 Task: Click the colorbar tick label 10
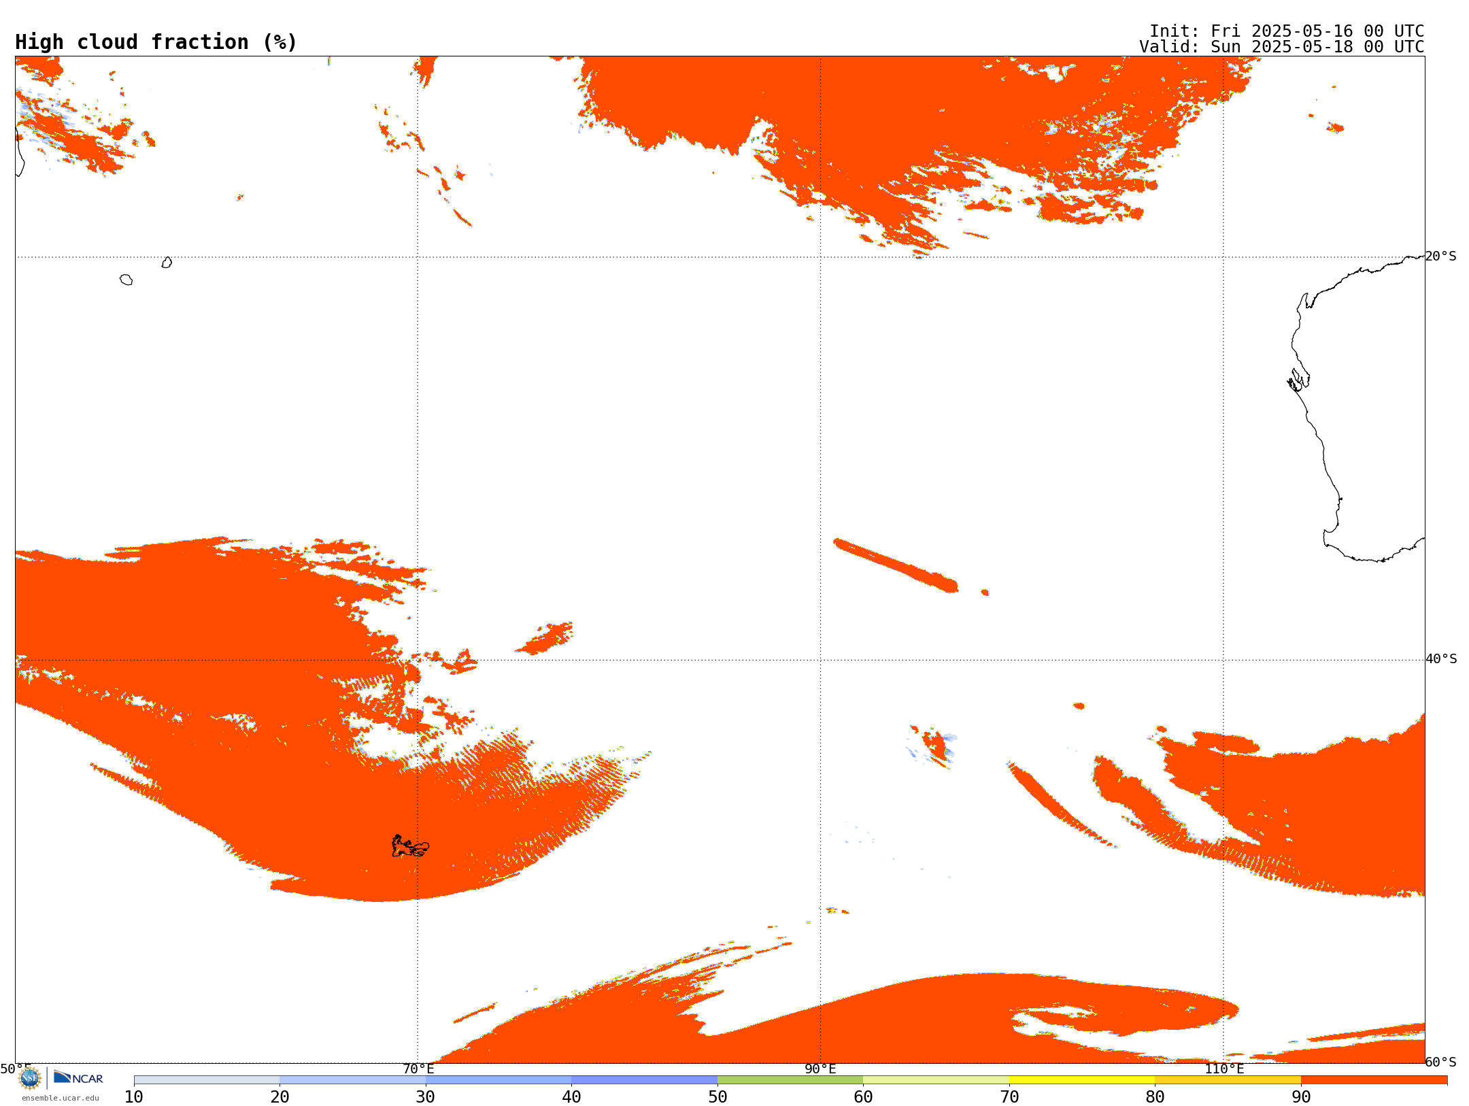(x=134, y=1096)
